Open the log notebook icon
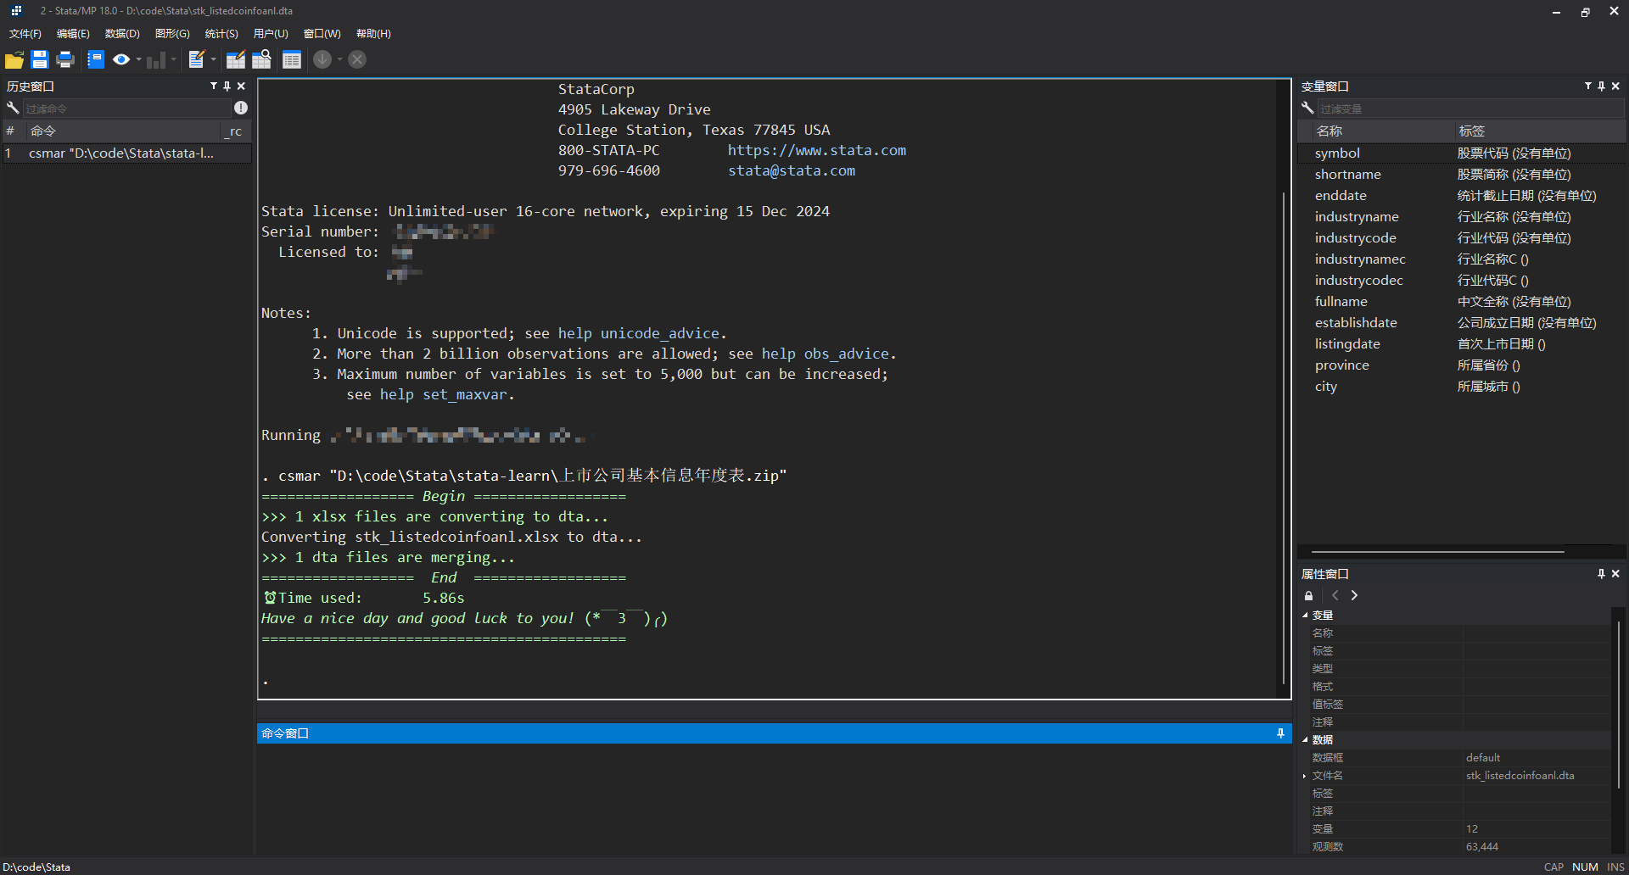Viewport: 1629px width, 875px height. [96, 59]
